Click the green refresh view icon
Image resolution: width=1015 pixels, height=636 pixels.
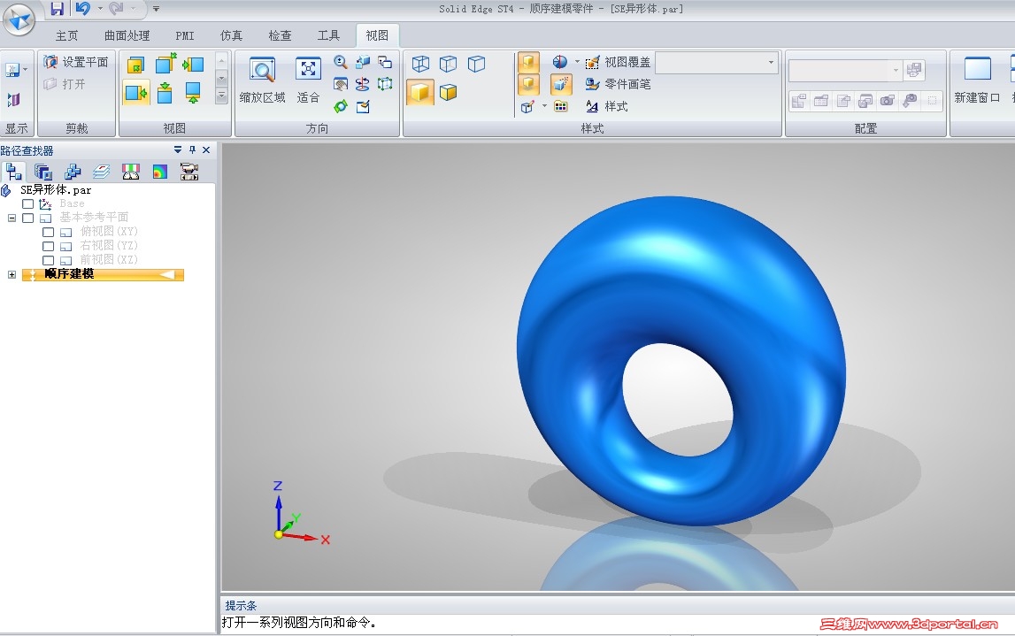[341, 106]
